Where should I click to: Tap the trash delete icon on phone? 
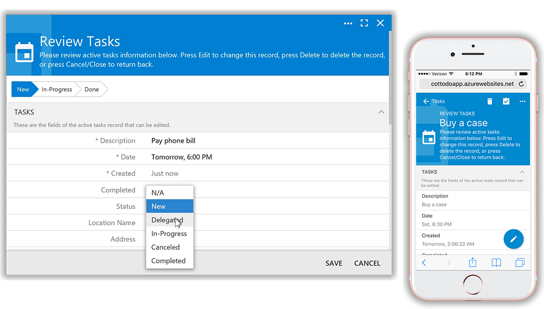(x=490, y=101)
